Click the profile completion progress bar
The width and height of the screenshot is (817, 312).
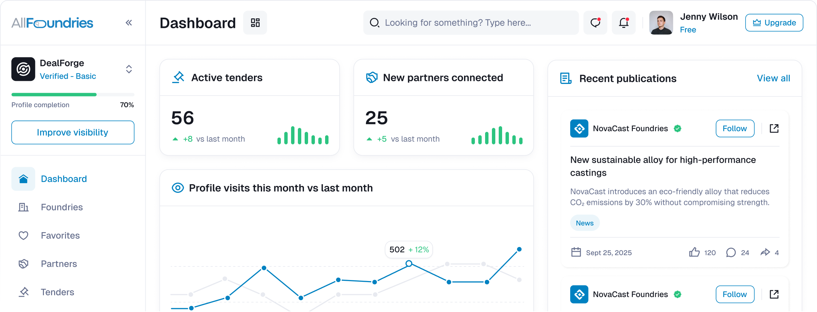coord(73,94)
